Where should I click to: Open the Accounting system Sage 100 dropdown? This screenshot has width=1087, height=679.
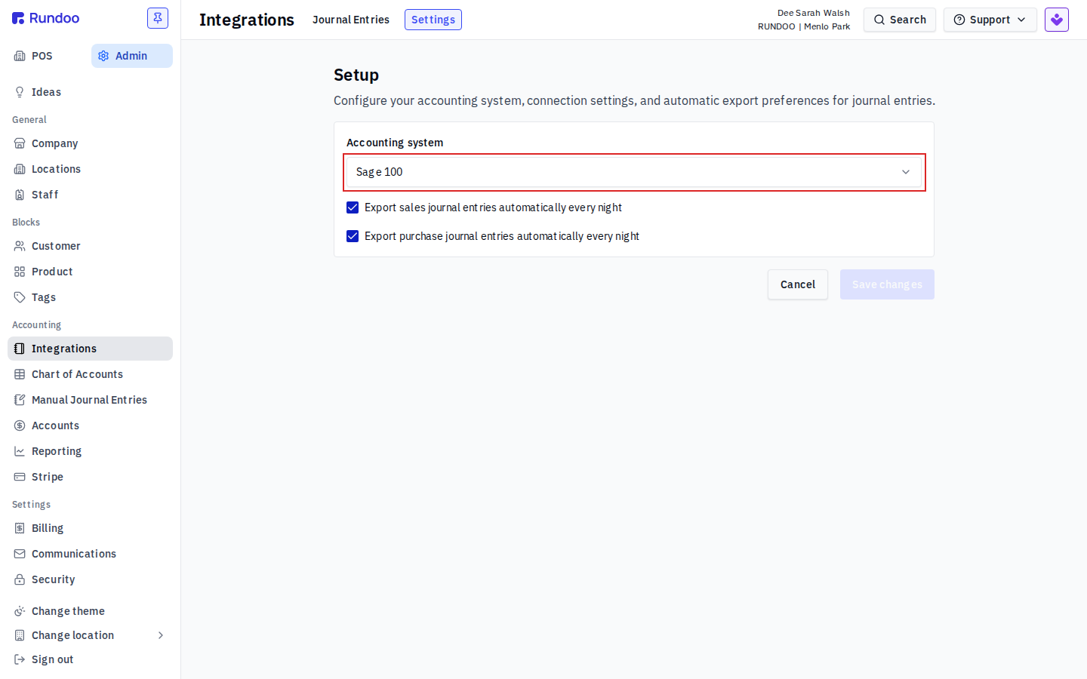pyautogui.click(x=634, y=172)
